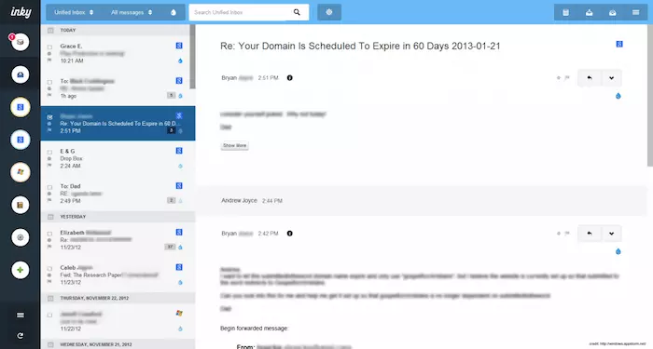Open Elizabeth's 11/23/12 email
Screen dimensions: 653x349
118,240
